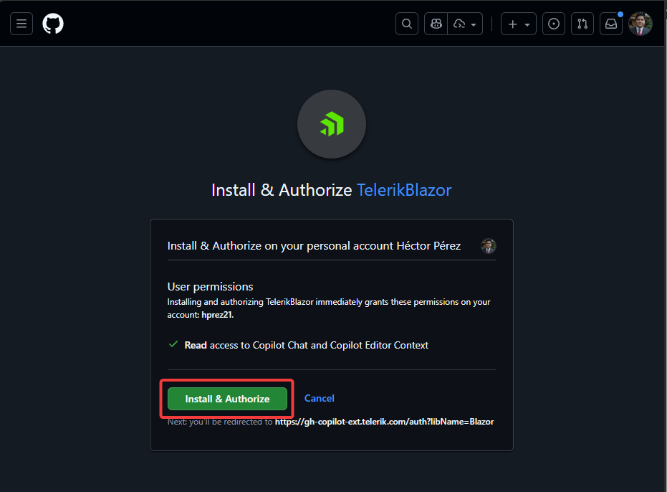This screenshot has height=492, width=667.
Task: Click the TelerikBlazor link in the heading
Action: pyautogui.click(x=403, y=190)
